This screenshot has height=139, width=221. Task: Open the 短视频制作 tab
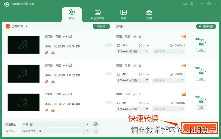pos(98,14)
